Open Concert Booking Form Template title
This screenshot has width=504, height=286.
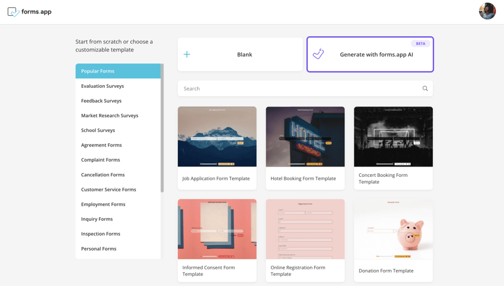(x=383, y=178)
